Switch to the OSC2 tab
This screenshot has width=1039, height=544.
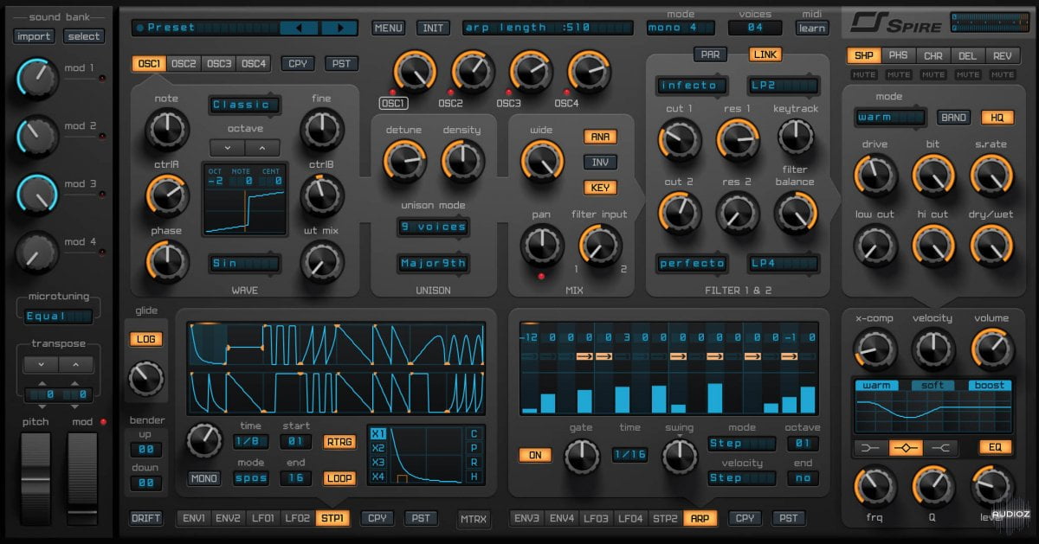coord(184,63)
